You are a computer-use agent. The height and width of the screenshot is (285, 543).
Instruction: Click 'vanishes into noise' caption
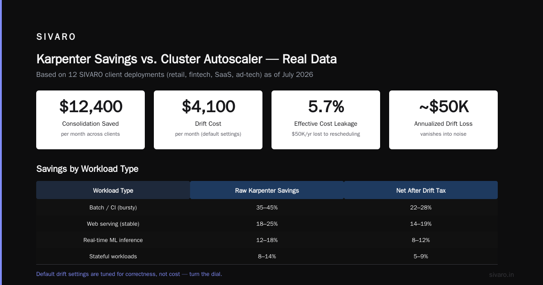pyautogui.click(x=443, y=134)
